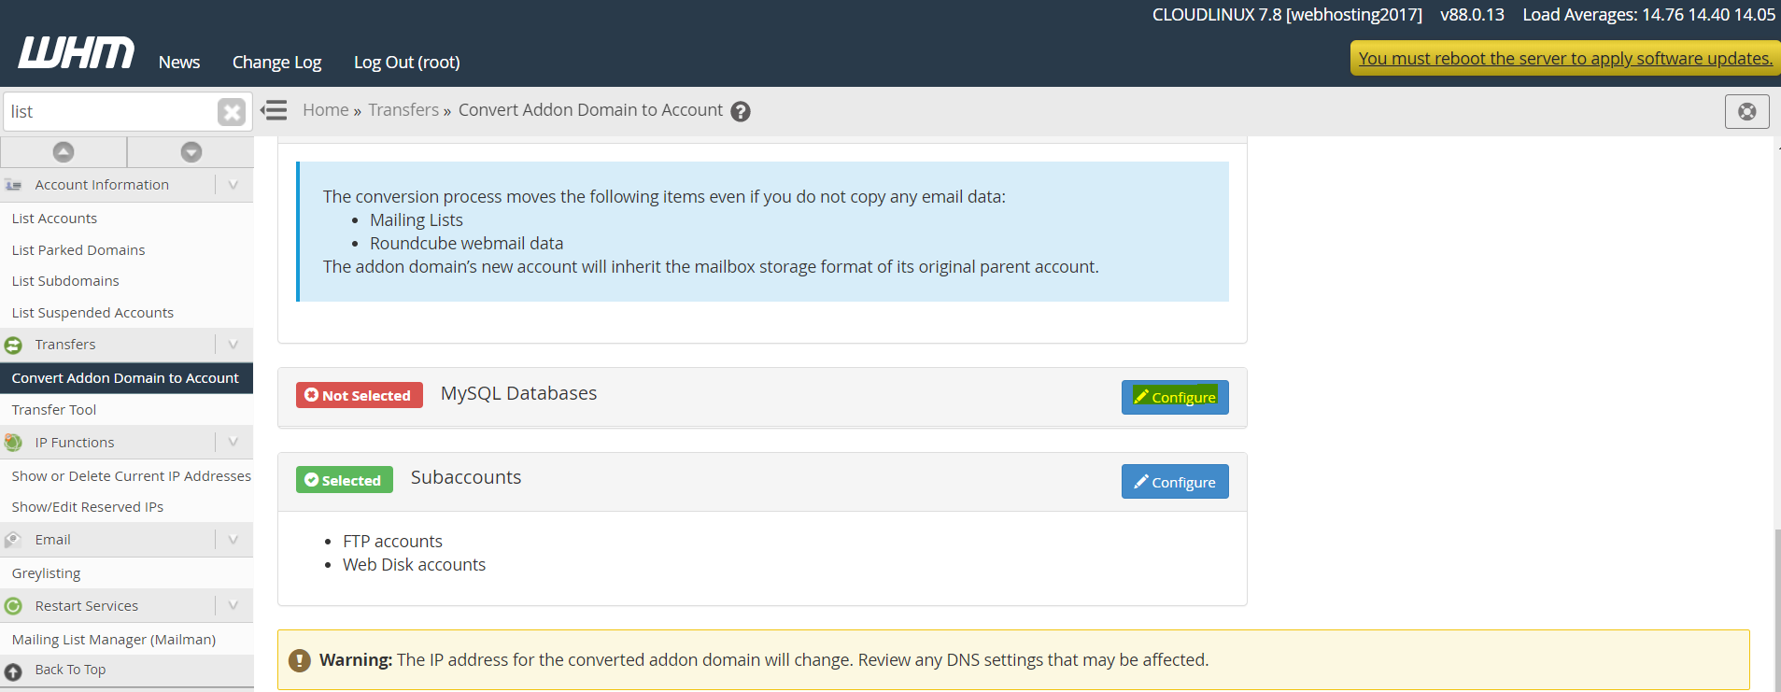This screenshot has width=1781, height=692.
Task: Click the Back To Top arrow icon
Action: [13, 671]
